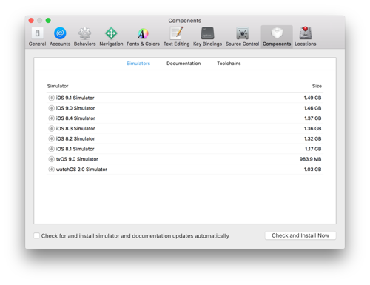Download the iOS 9.0 Simulator
Image resolution: width=370 pixels, height=285 pixels.
click(51, 108)
